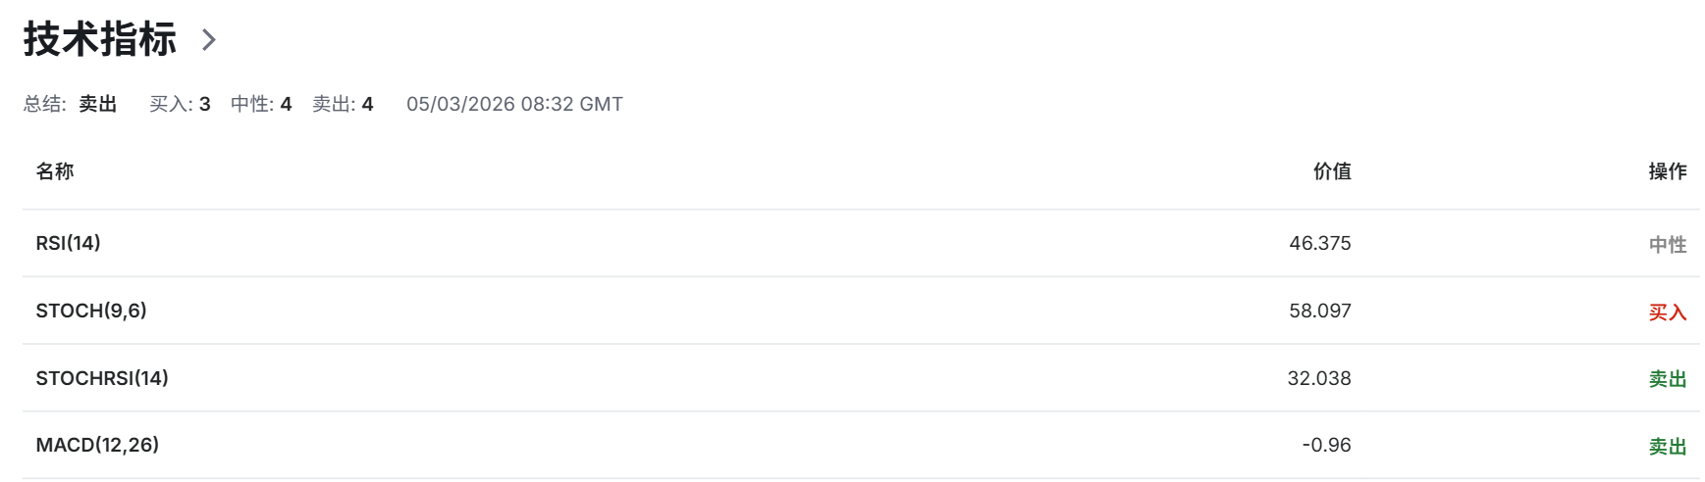Image resolution: width=1705 pixels, height=482 pixels.
Task: Sort by the 价值 column header
Action: [1332, 171]
